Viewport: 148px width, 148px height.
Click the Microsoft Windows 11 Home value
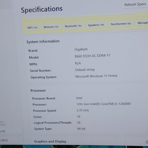(x=96, y=76)
